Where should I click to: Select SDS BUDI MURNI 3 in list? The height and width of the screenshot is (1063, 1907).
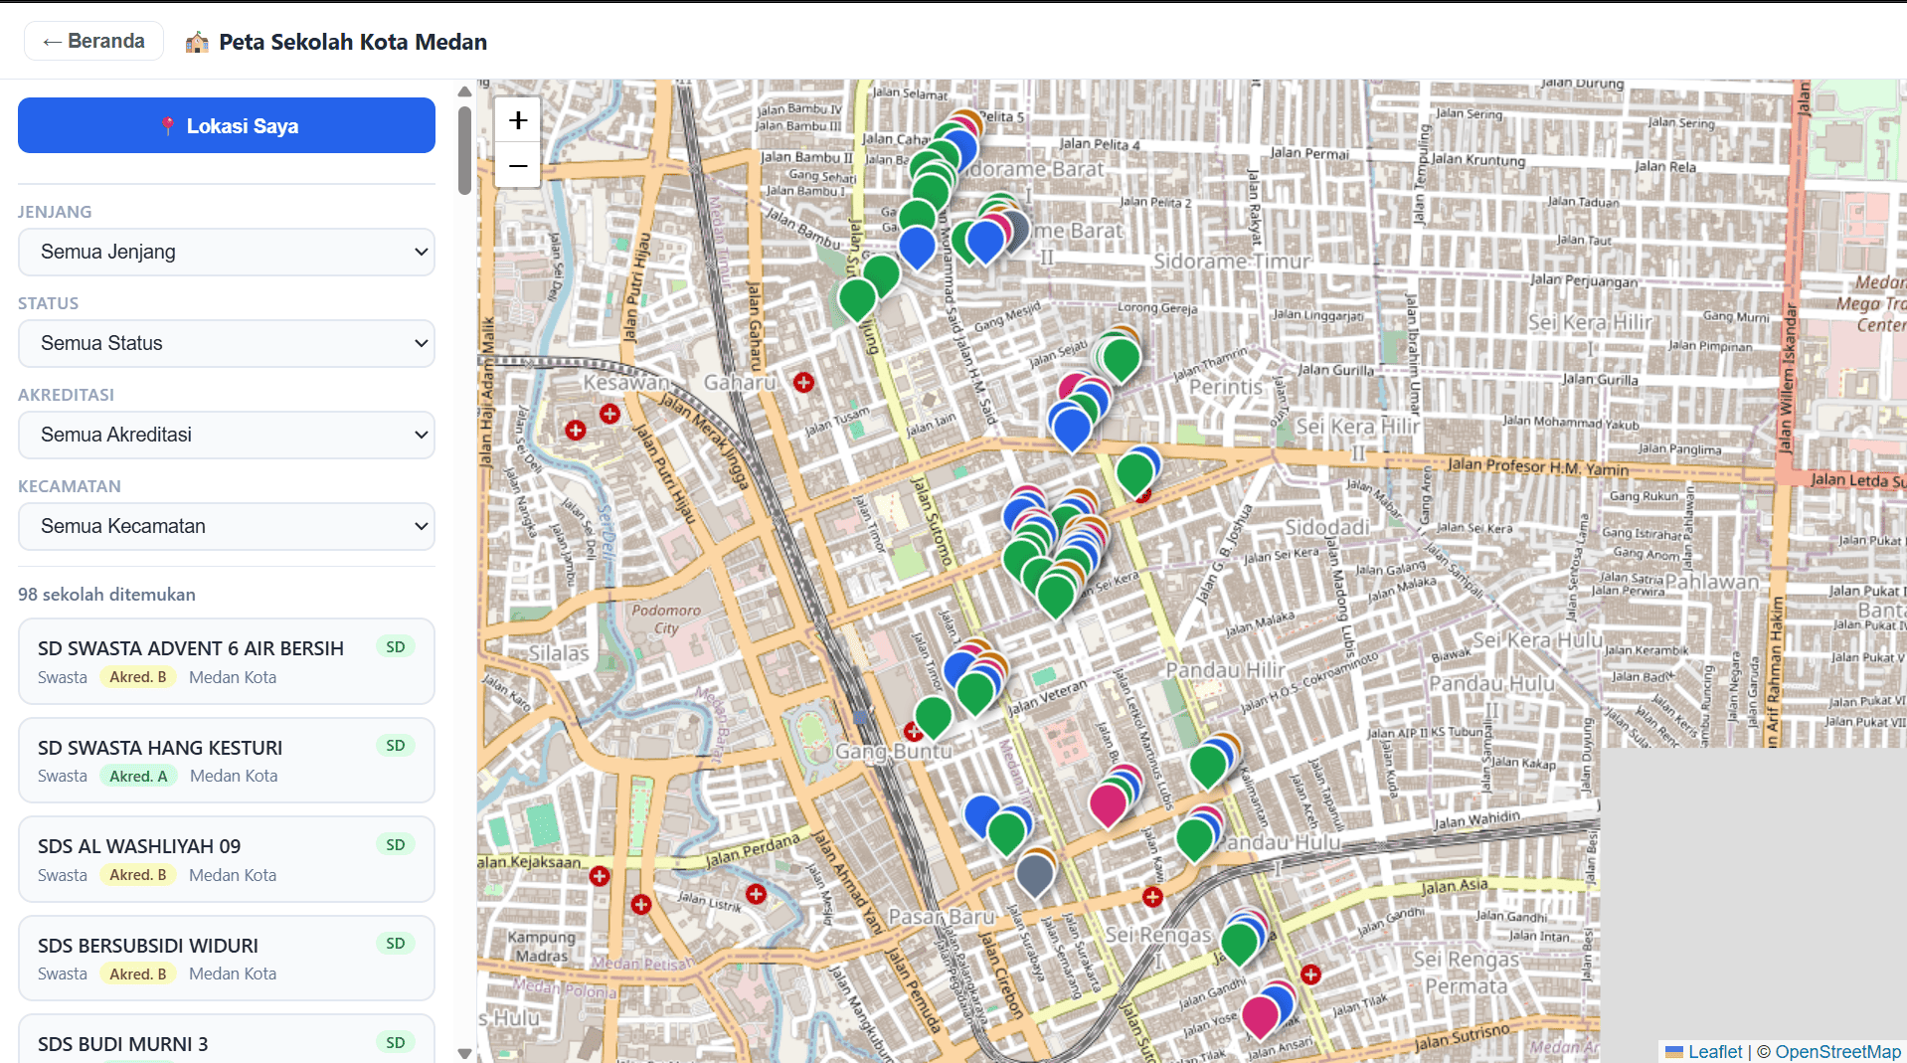(227, 1039)
